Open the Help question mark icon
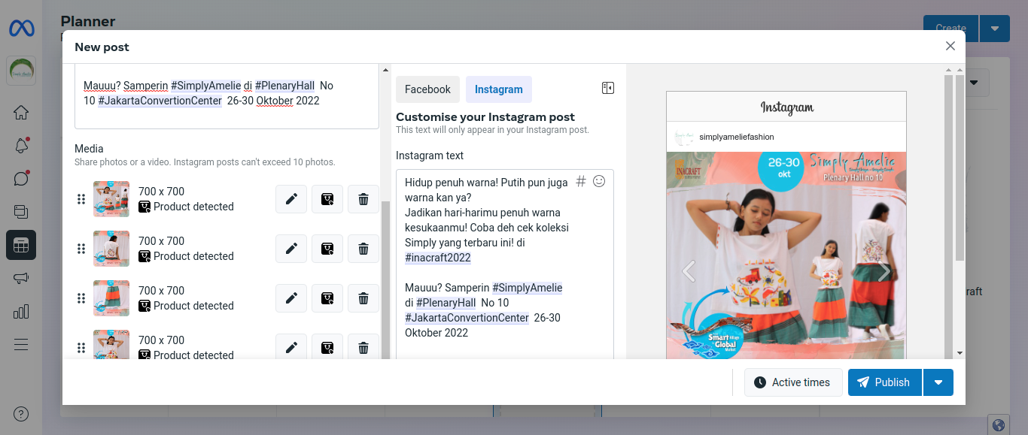The width and height of the screenshot is (1028, 435). click(x=21, y=414)
